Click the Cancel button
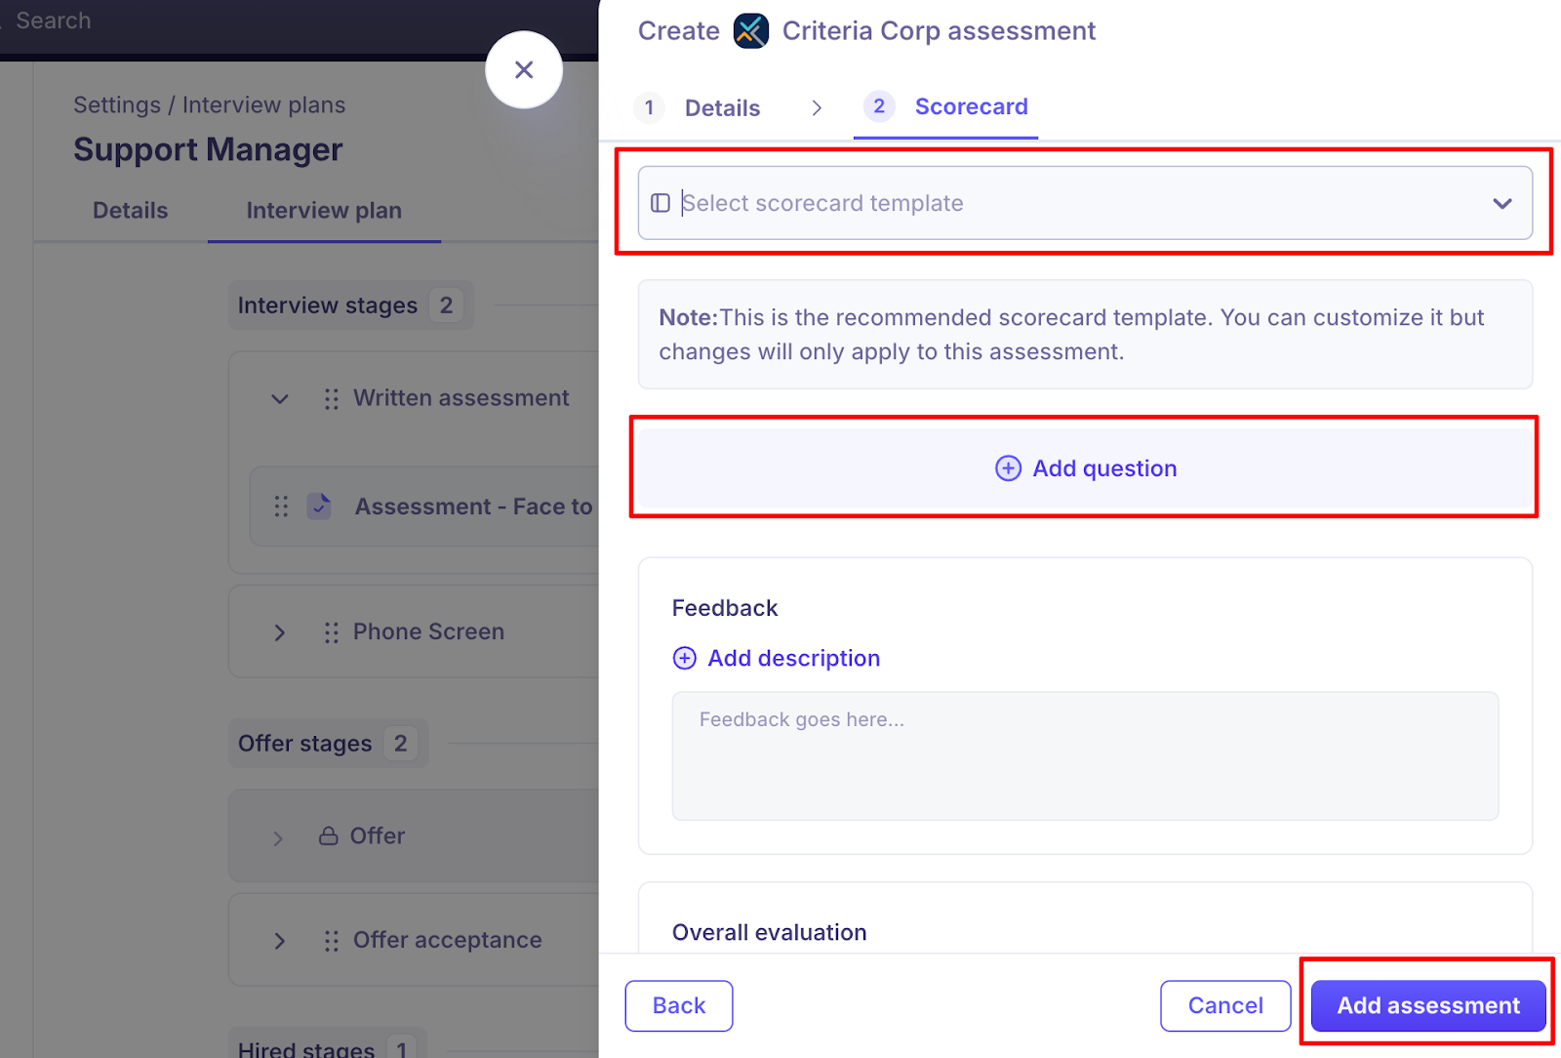 (x=1225, y=1005)
